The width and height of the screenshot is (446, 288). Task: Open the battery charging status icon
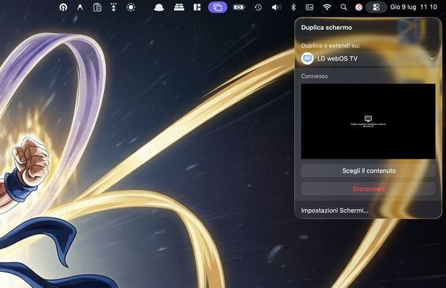tap(239, 7)
